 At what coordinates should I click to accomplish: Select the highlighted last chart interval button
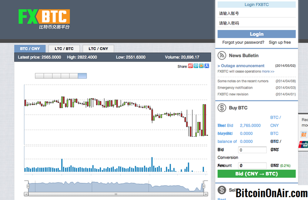(82, 76)
